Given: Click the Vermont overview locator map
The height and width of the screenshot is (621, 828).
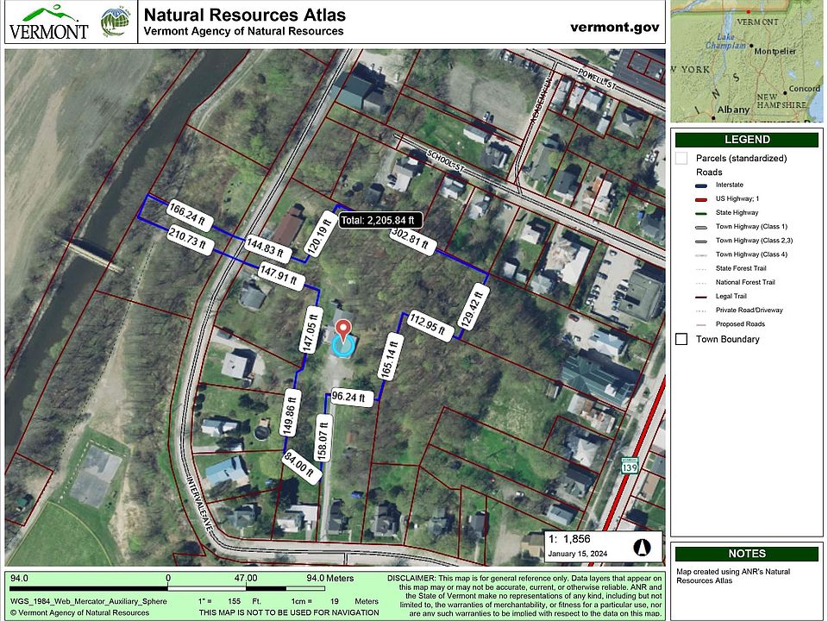Looking at the screenshot, I should [746, 60].
